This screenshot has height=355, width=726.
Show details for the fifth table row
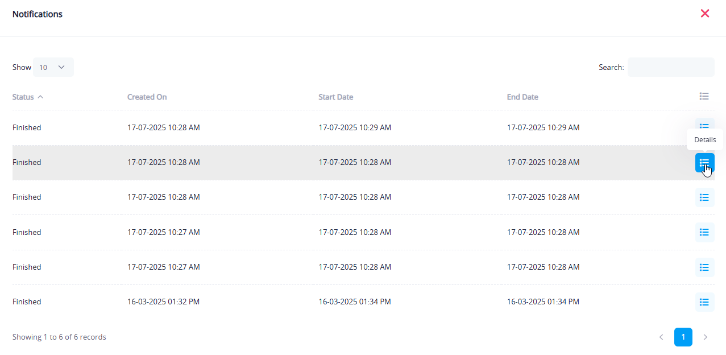pos(704,267)
